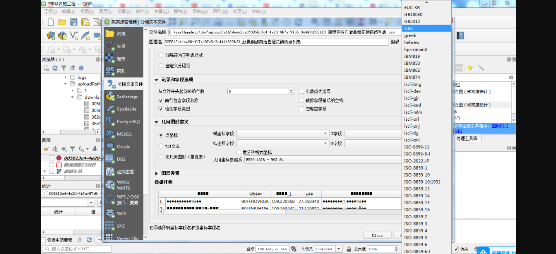556x254 pixels.
Task: Click the Save Project floppy icon
Action: [x=74, y=22]
